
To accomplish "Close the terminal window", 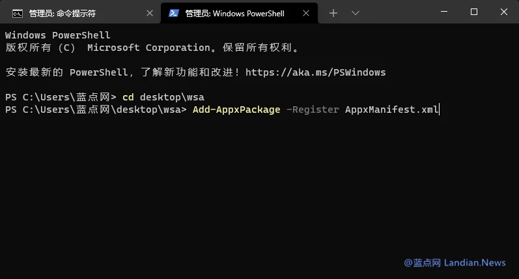I will pos(504,12).
